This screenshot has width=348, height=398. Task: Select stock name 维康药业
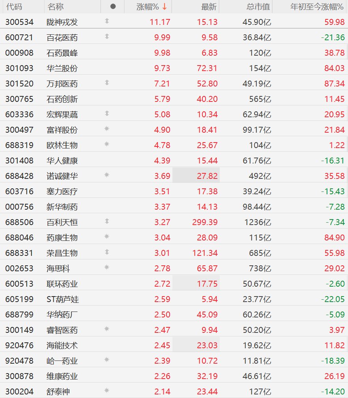(x=62, y=376)
